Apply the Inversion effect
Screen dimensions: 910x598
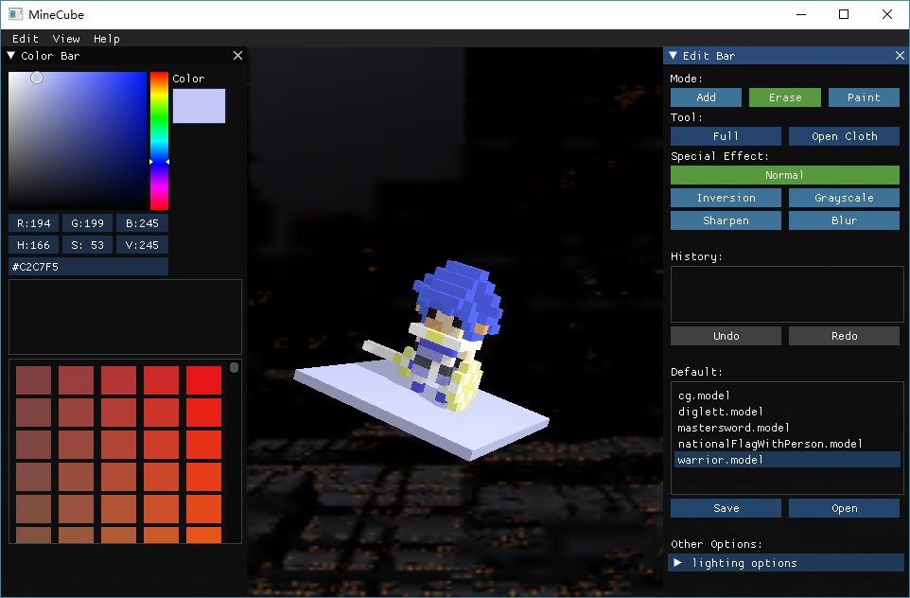726,198
